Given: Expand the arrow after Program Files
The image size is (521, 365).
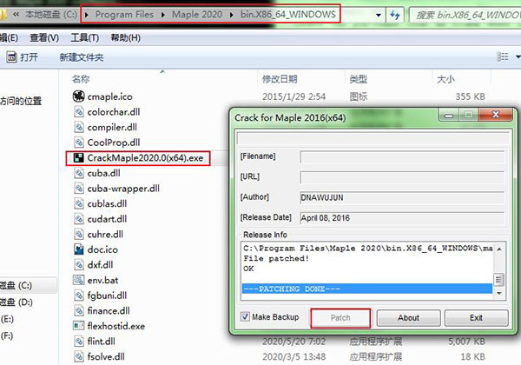Looking at the screenshot, I should point(163,15).
